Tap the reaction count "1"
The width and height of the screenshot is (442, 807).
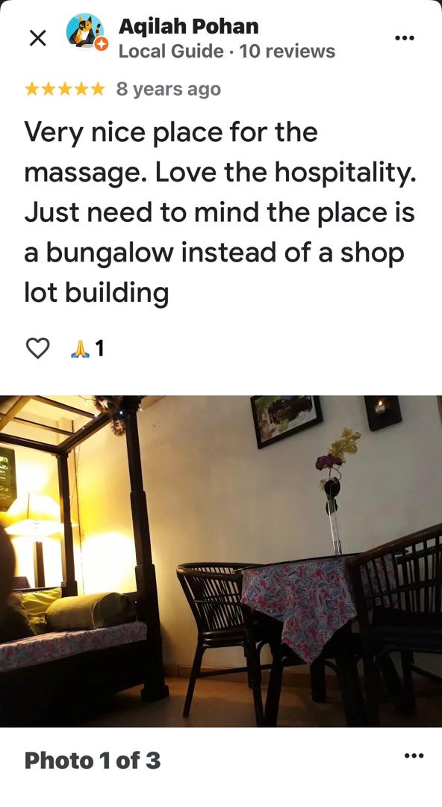[x=99, y=349]
